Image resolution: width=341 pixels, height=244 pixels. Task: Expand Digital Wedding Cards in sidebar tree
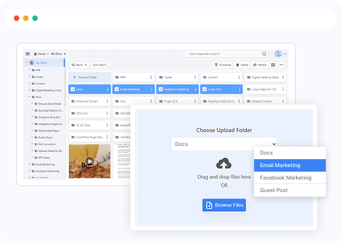click(x=29, y=90)
